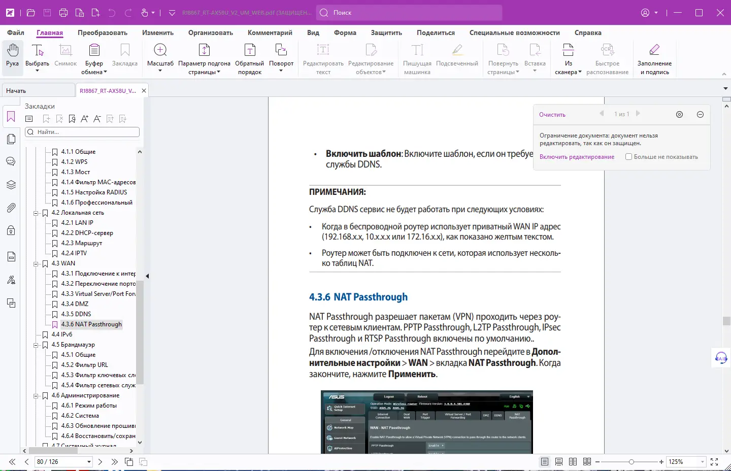Check the Больше не показывать checkbox

pyautogui.click(x=628, y=157)
